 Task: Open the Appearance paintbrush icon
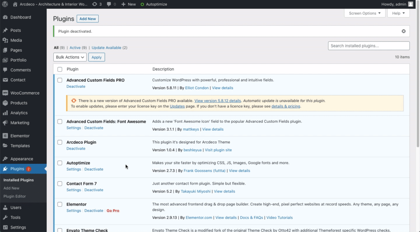5,159
